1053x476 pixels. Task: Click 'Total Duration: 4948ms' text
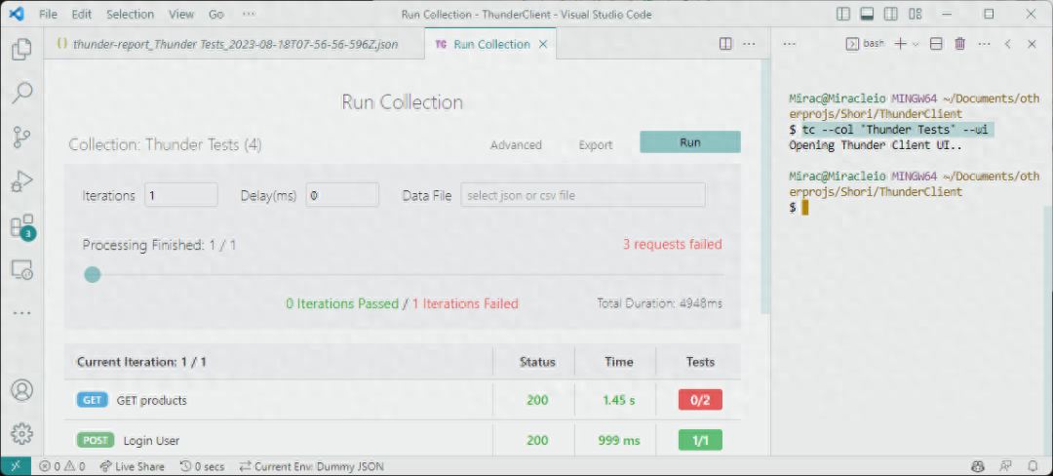(x=659, y=303)
